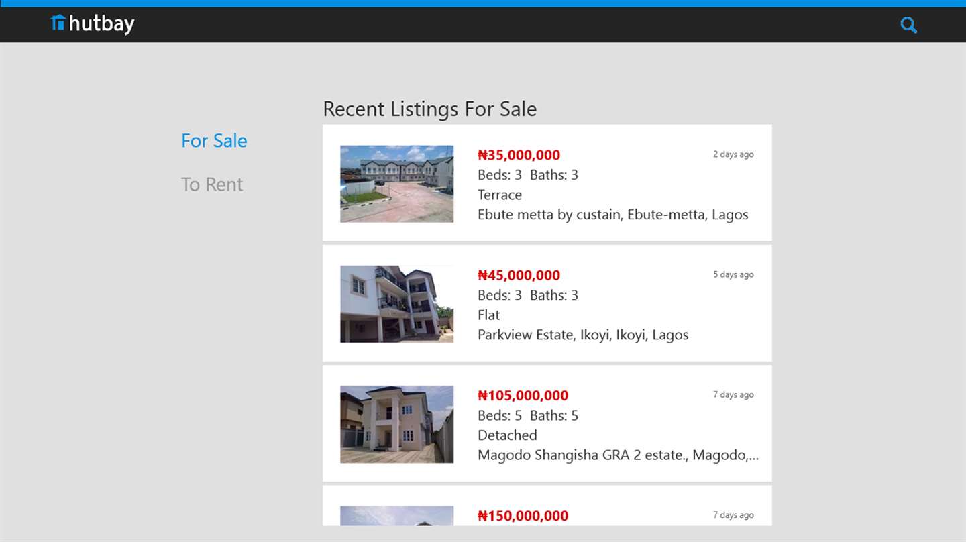Click the ₦105,000,000 listing price
Screen dimensions: 966x542
click(x=523, y=396)
